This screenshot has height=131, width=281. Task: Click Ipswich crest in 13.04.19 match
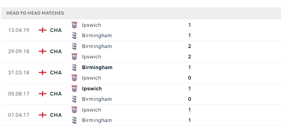point(74,25)
